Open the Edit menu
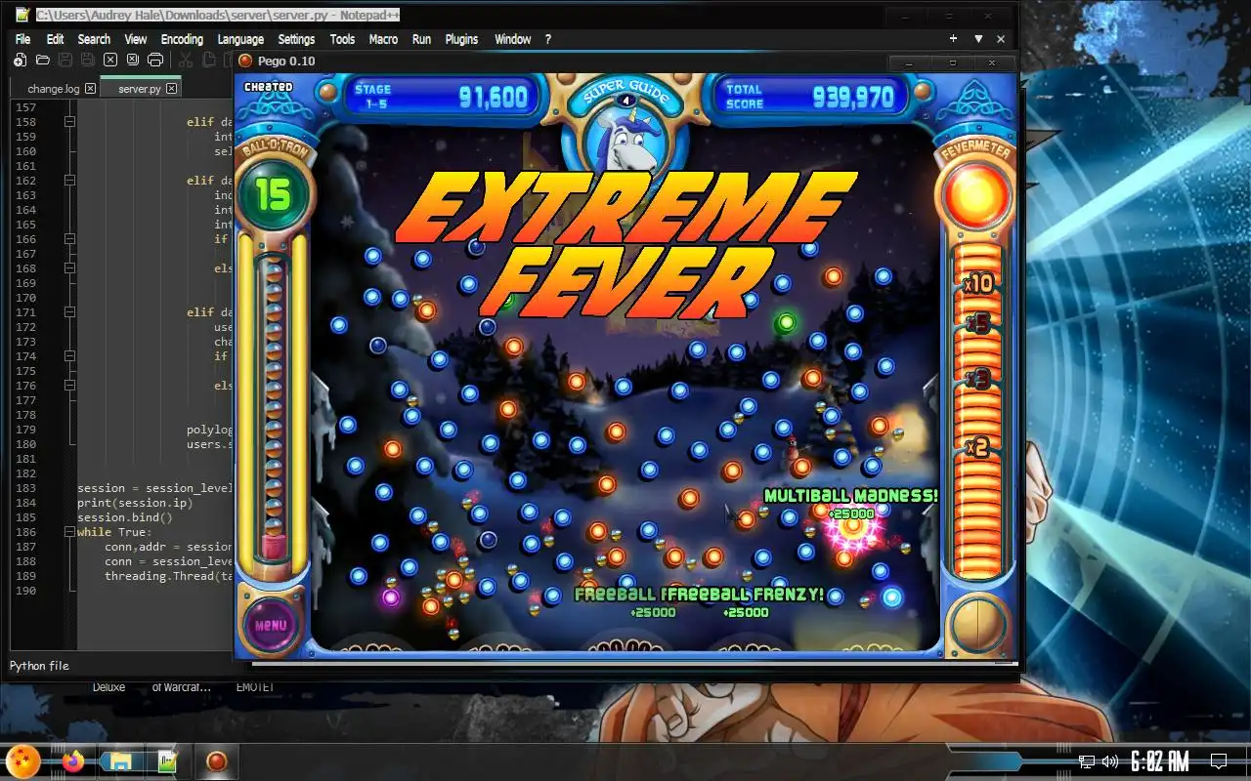Screen dimensions: 1251x781 55,39
